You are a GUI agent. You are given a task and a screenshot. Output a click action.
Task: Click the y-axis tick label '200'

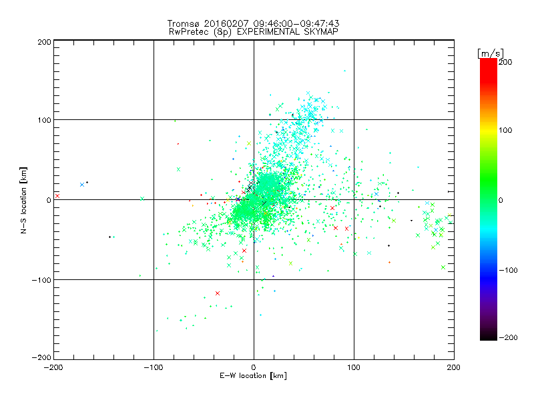pyautogui.click(x=45, y=42)
